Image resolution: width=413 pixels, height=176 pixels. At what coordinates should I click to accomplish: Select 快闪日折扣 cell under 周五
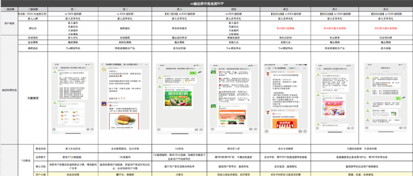tap(286, 38)
